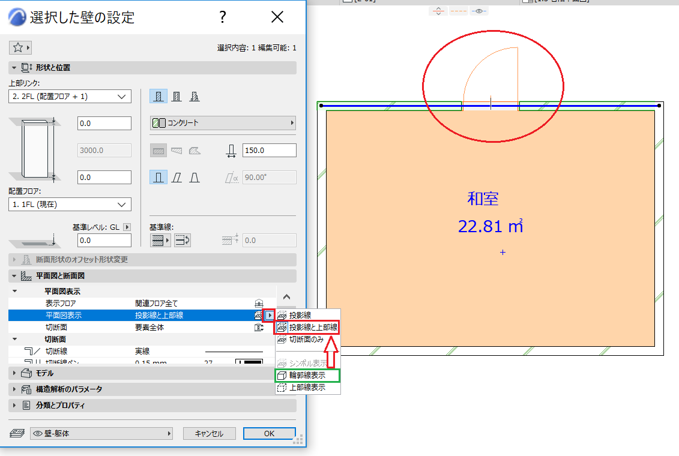Click the 和室 room label in the plan
The image size is (679, 456).
(x=483, y=199)
